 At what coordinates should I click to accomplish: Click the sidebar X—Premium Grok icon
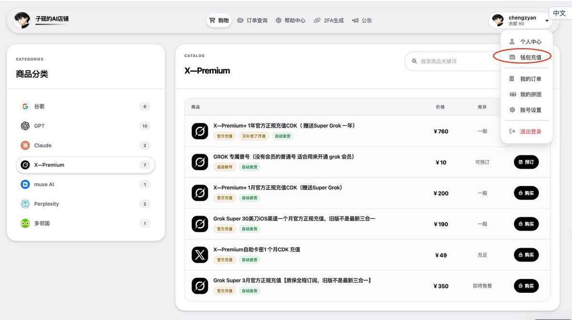(x=25, y=165)
